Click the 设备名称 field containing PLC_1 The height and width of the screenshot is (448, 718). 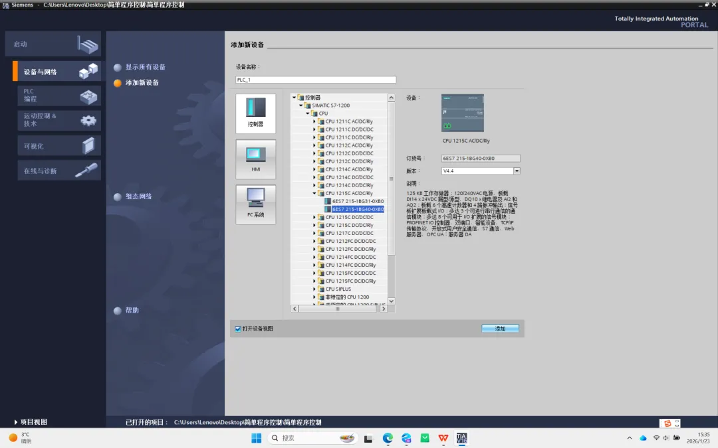[316, 80]
